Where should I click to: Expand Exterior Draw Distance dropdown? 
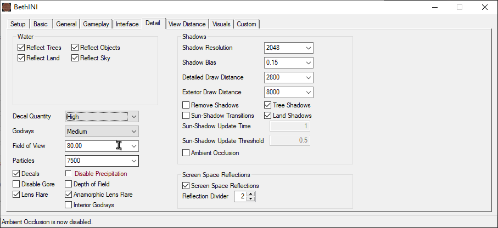[288, 92]
